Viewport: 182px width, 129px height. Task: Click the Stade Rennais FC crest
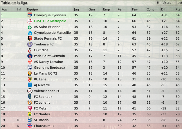30,38
